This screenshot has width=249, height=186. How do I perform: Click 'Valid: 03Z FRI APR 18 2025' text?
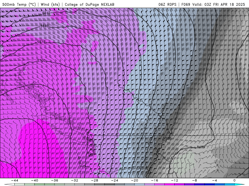tap(219, 4)
